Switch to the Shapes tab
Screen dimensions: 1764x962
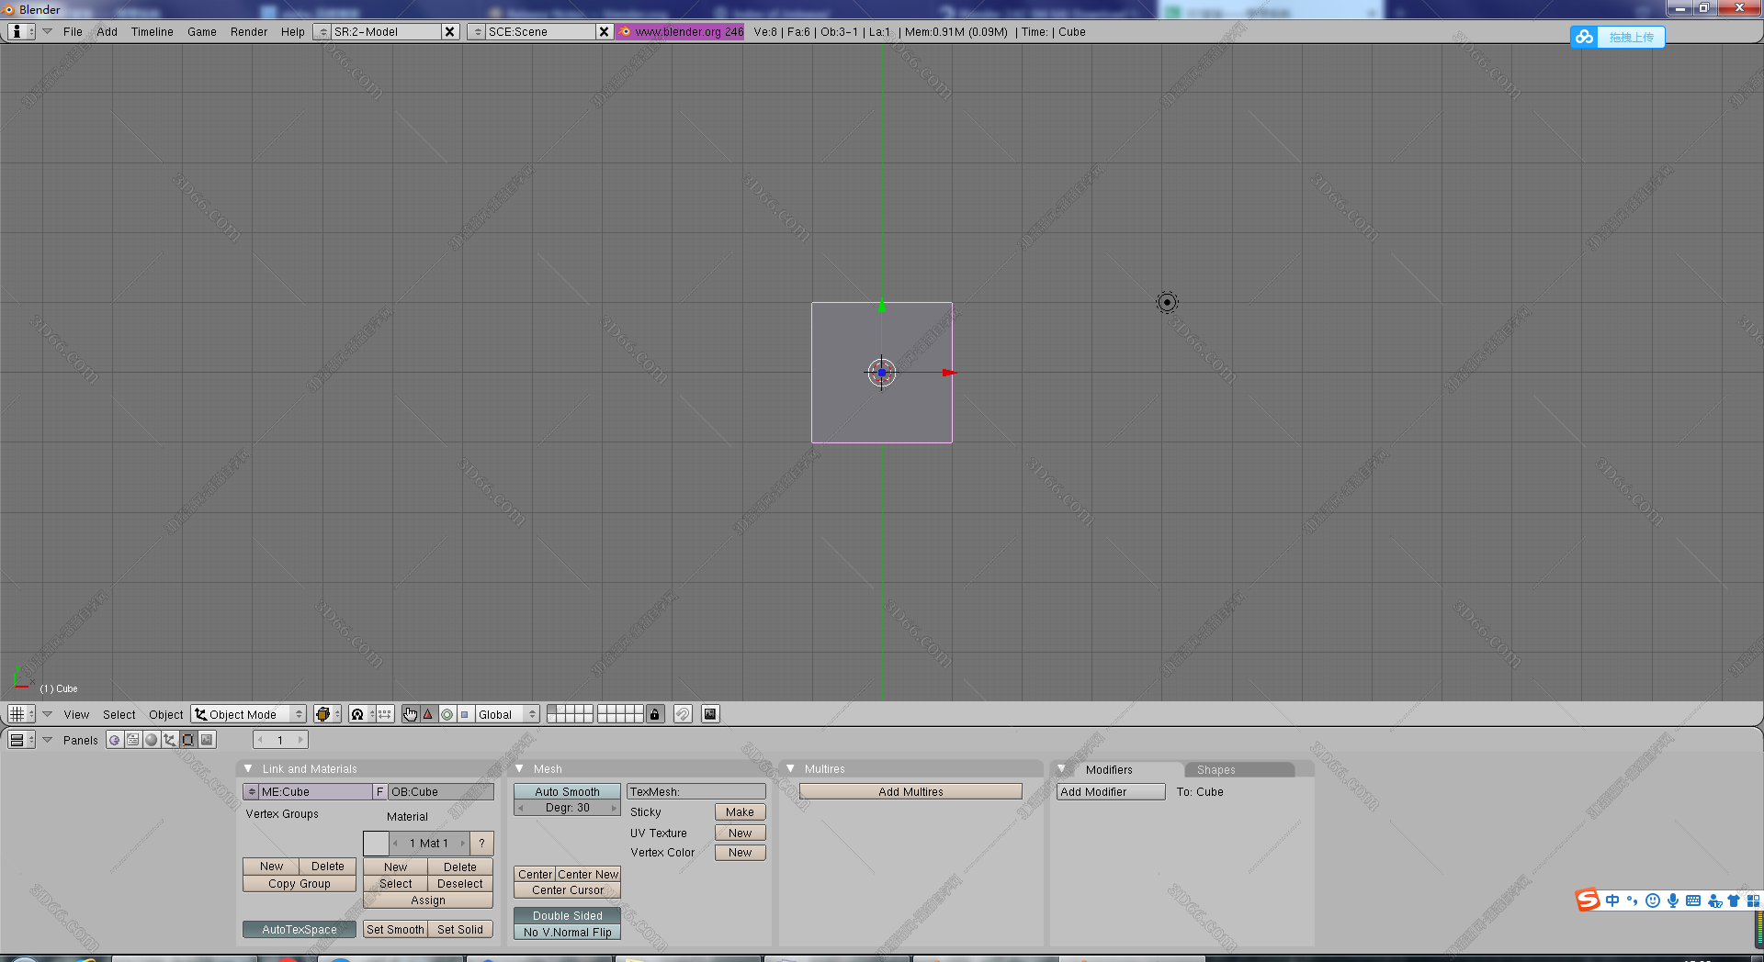(1216, 769)
